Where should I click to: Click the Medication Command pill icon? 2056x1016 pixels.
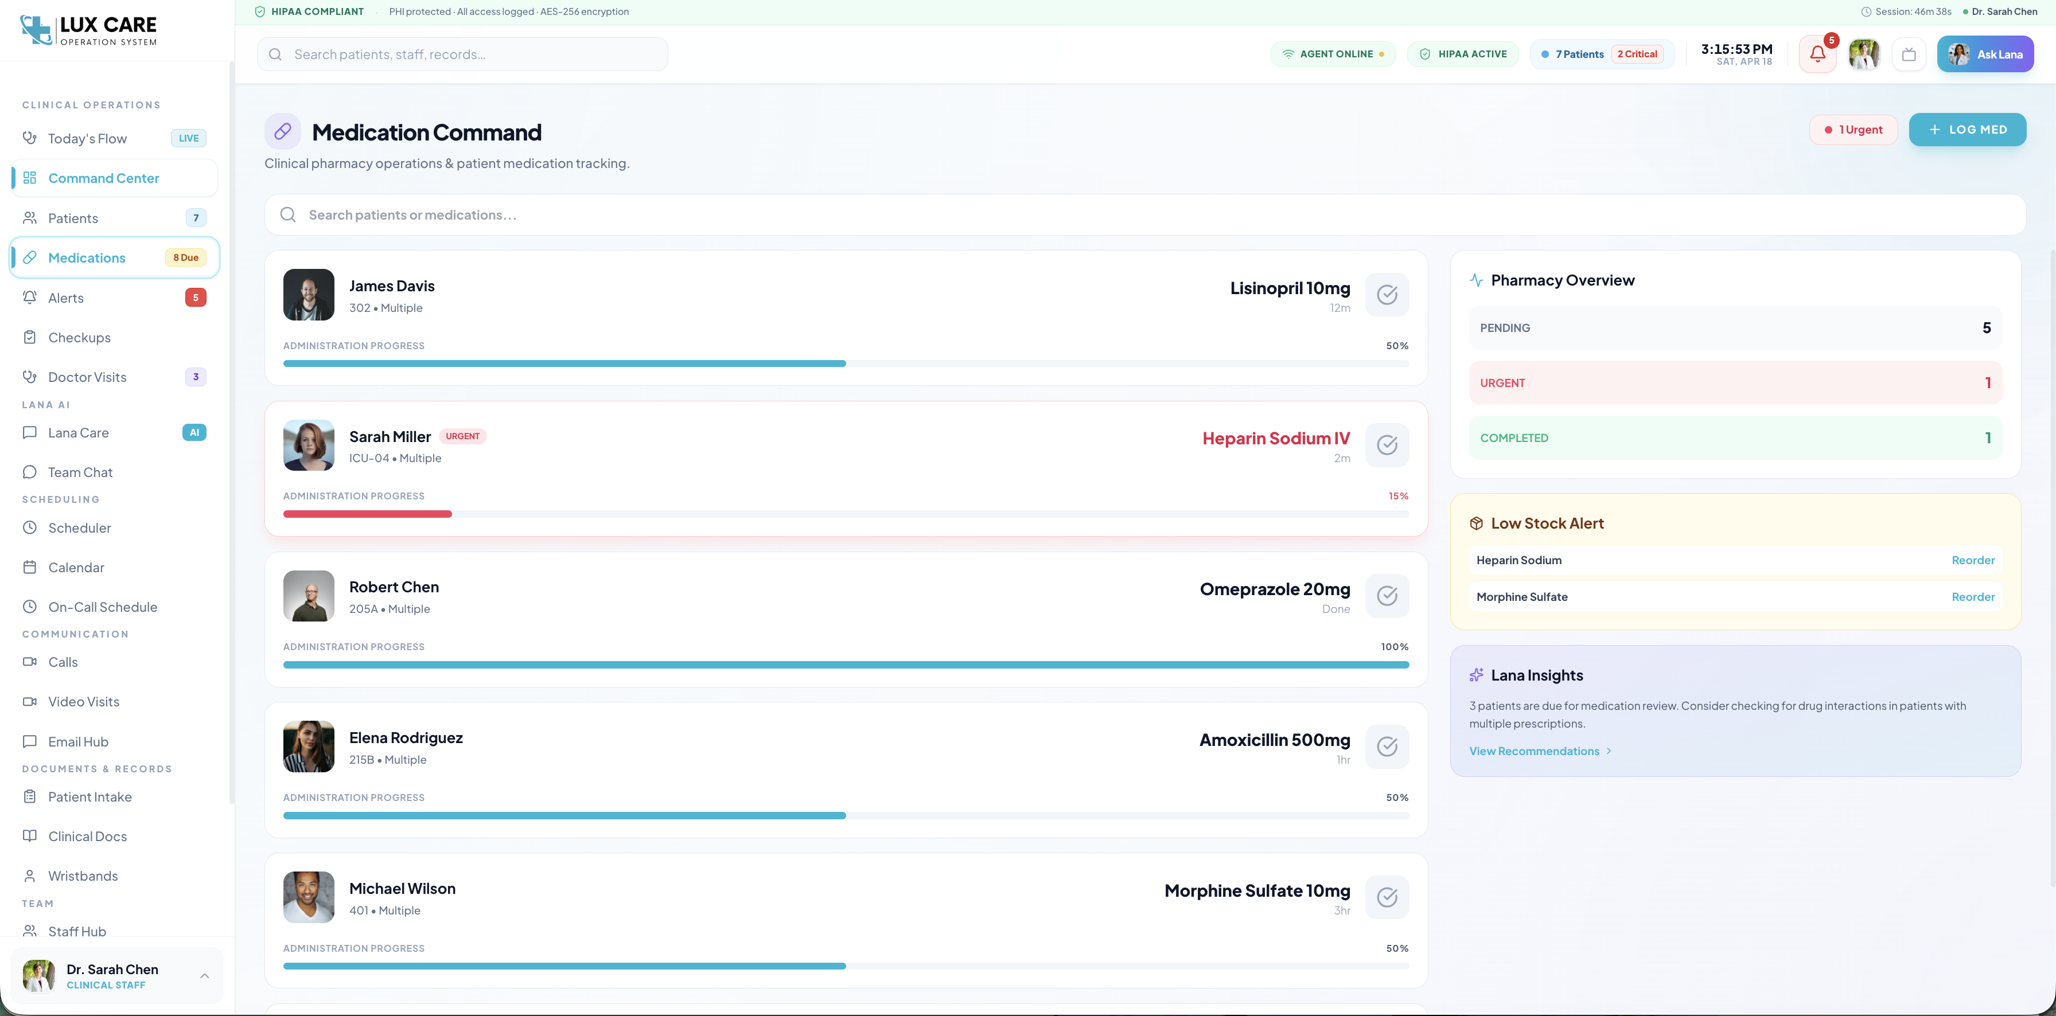[283, 131]
